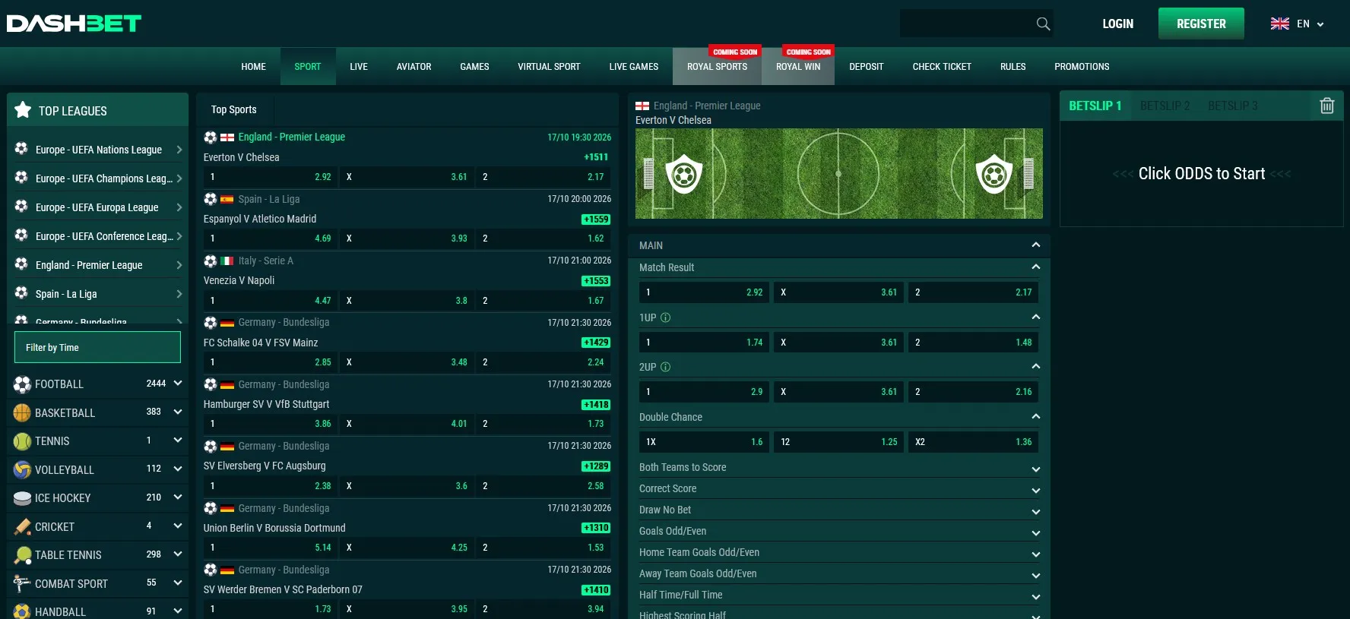Click the UK flag language icon
Image resolution: width=1350 pixels, height=619 pixels.
[x=1280, y=24]
